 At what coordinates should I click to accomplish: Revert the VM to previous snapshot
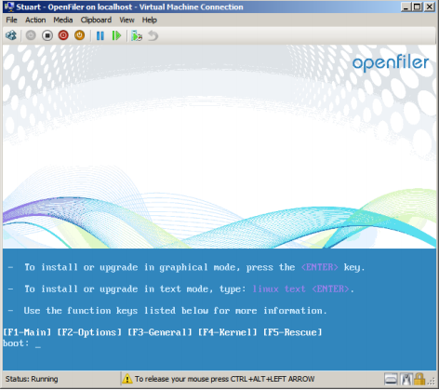(x=153, y=35)
